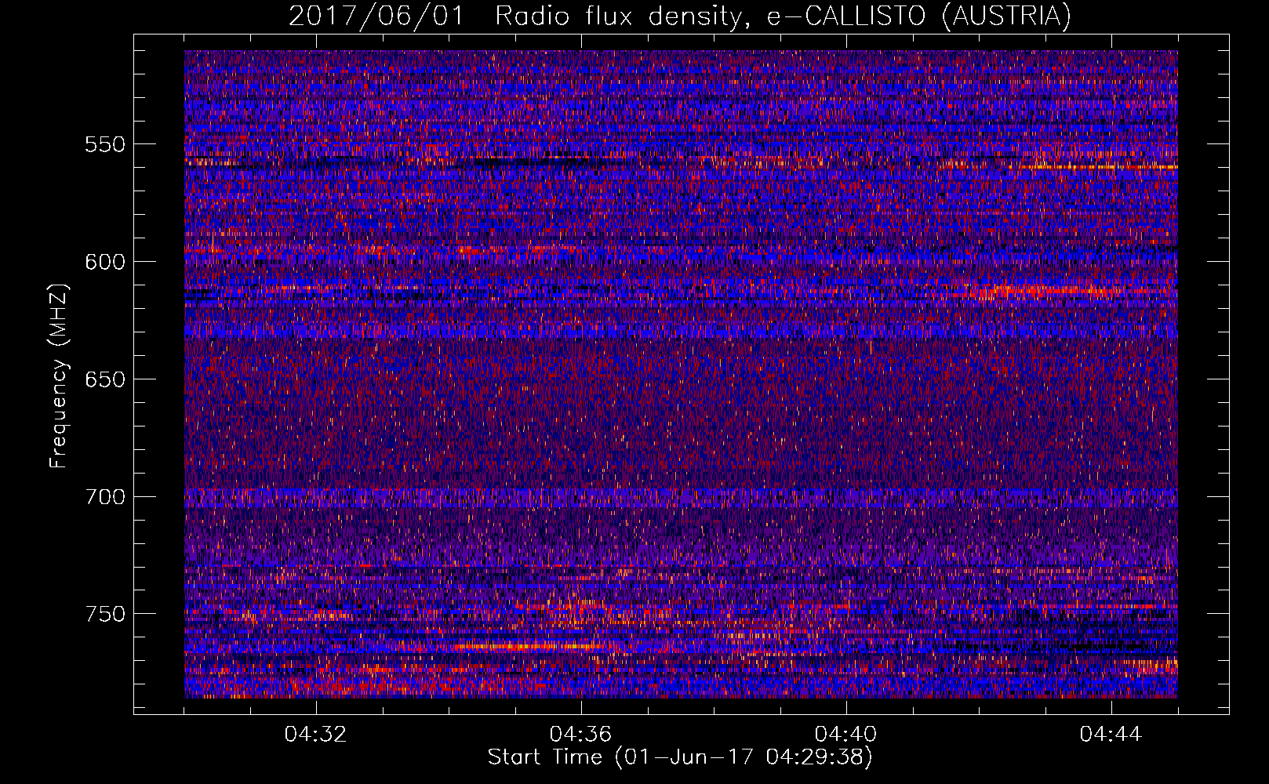Select the Frequency (MHZ) axis label
The image size is (1269, 784).
59,376
